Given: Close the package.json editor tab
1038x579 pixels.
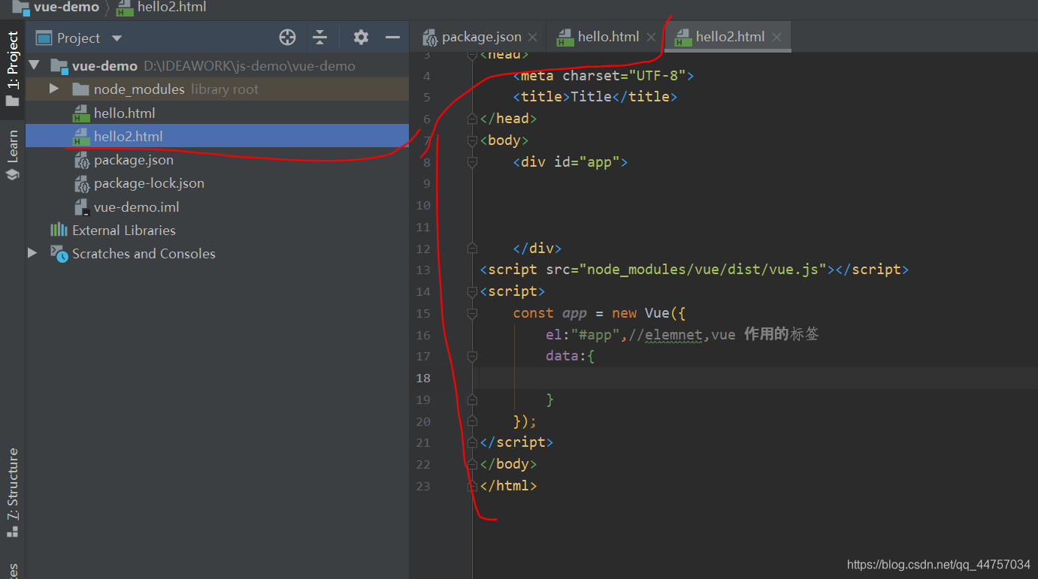Looking at the screenshot, I should click(x=532, y=38).
